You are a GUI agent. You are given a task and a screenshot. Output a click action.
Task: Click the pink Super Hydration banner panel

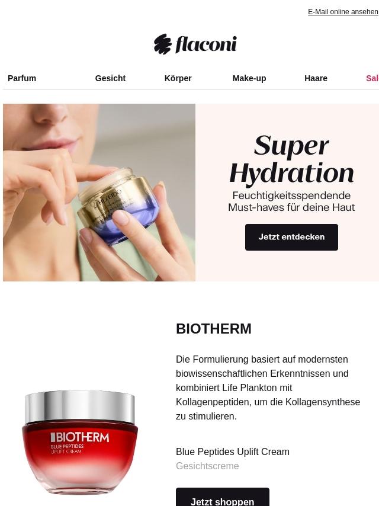coord(287,193)
